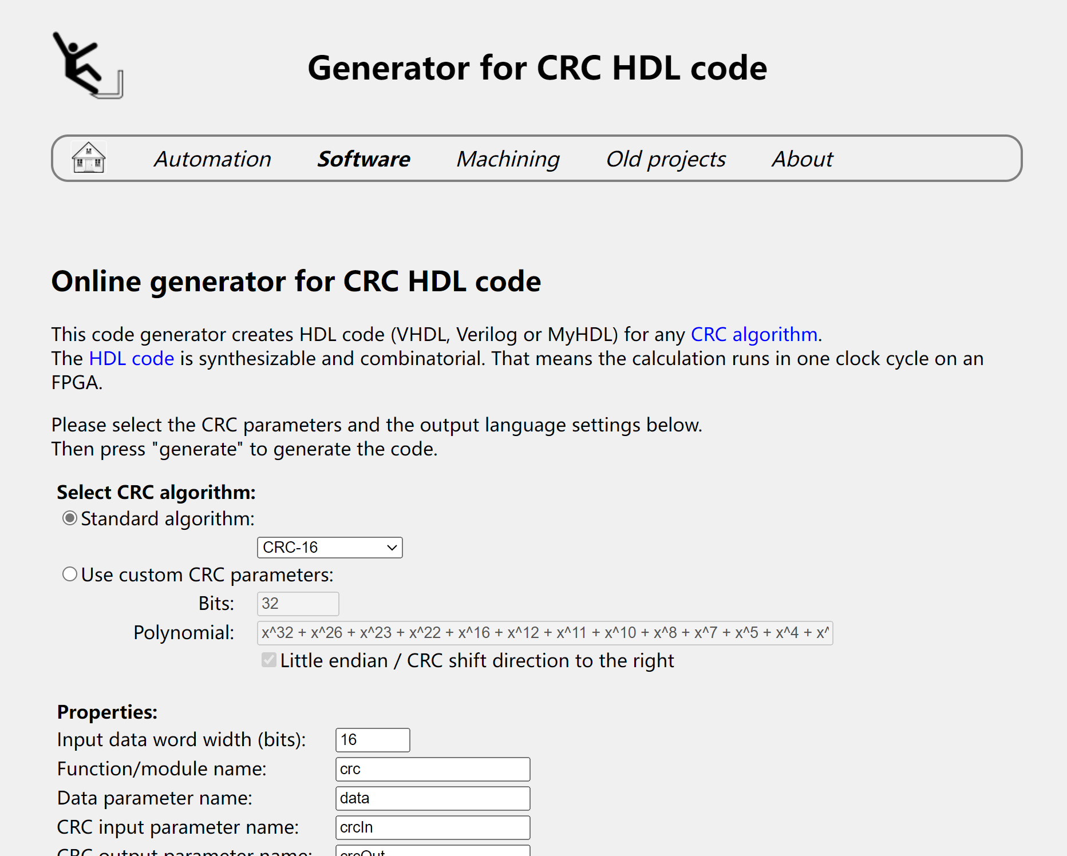Click Input data word width field
Viewport: 1067px width, 856px height.
click(373, 740)
